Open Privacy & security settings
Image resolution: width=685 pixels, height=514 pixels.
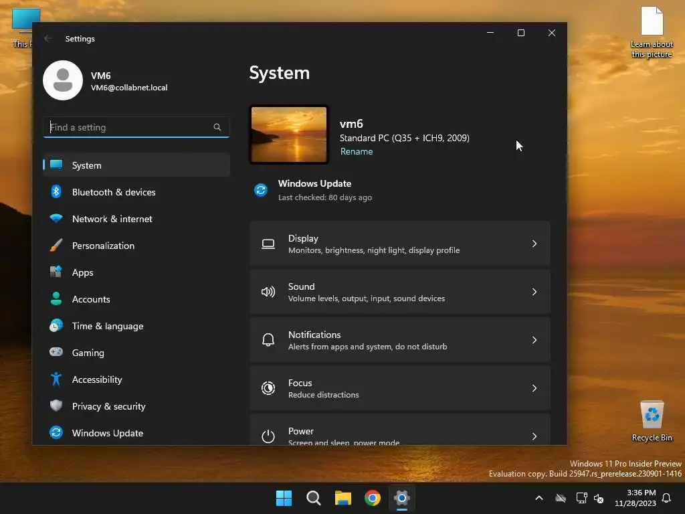(136, 406)
